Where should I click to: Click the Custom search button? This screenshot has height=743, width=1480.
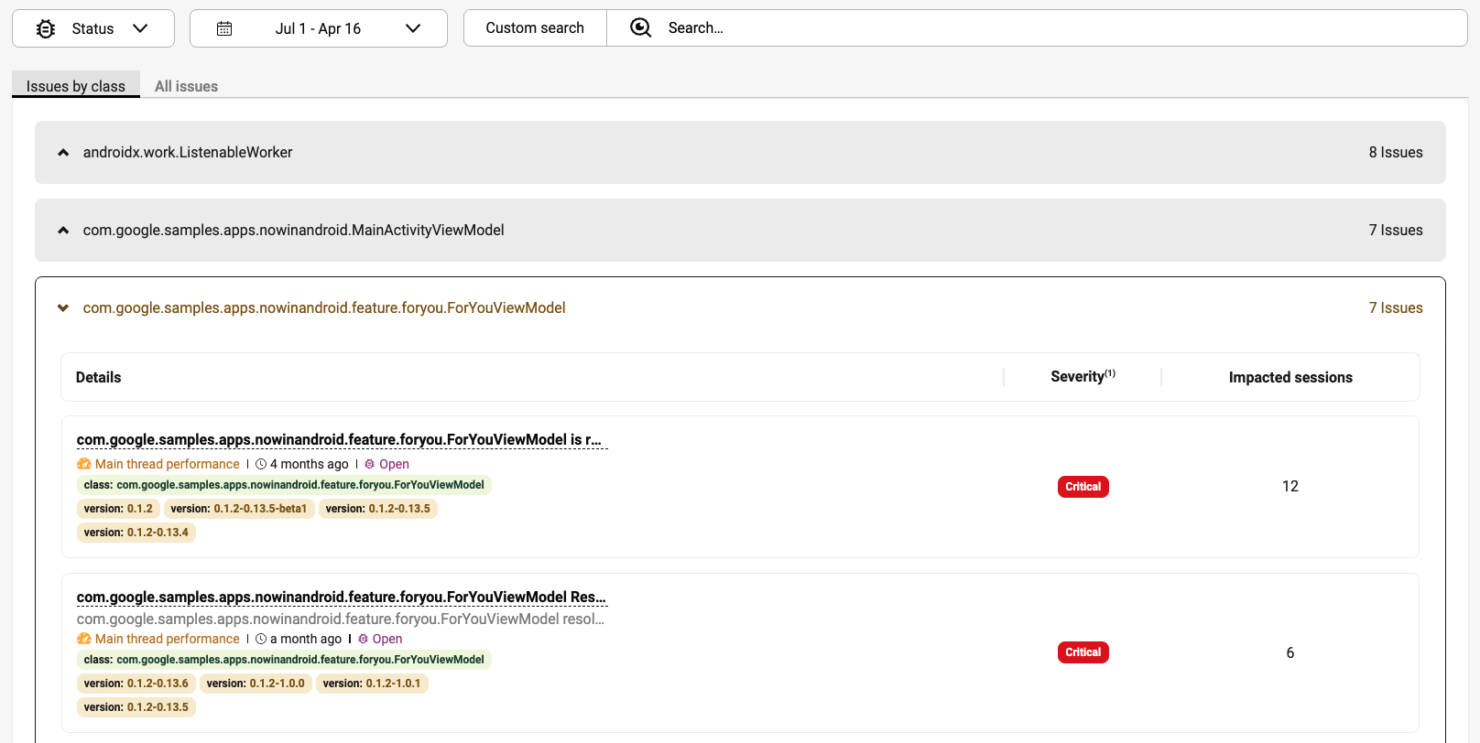pos(535,28)
